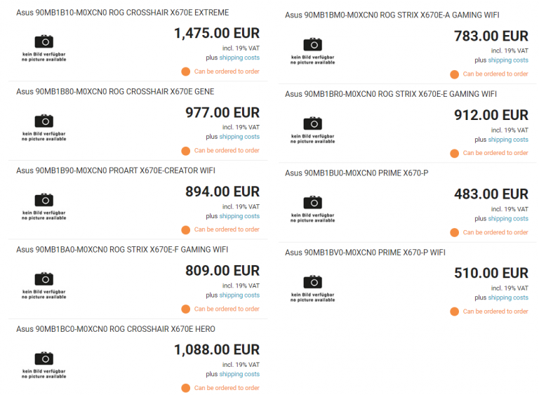539x395 pixels.
Task: Open shipping costs link under 977.00 EUR
Action: click(x=239, y=137)
